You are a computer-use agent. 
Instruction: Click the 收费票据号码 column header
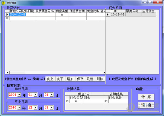(x=45, y=11)
